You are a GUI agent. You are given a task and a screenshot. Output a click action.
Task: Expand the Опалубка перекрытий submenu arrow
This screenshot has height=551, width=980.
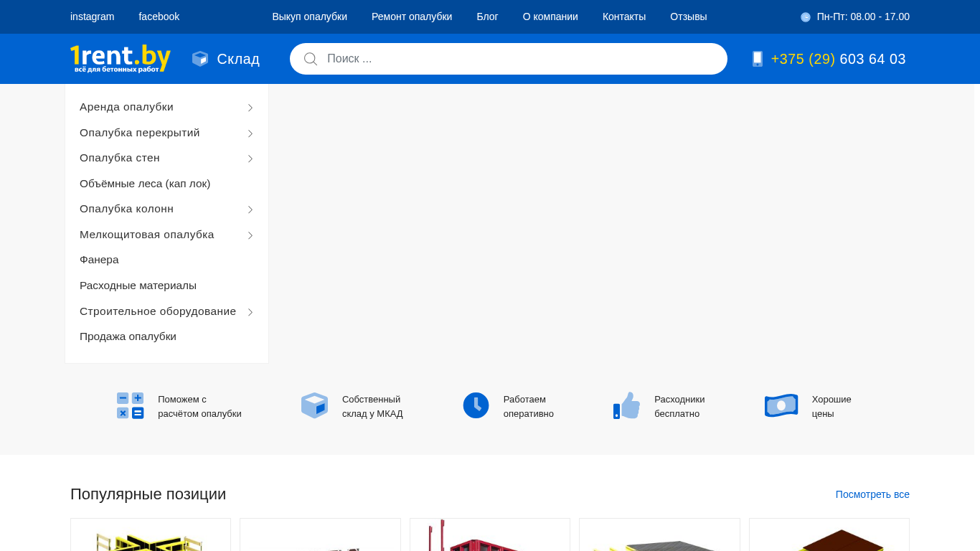point(250,133)
